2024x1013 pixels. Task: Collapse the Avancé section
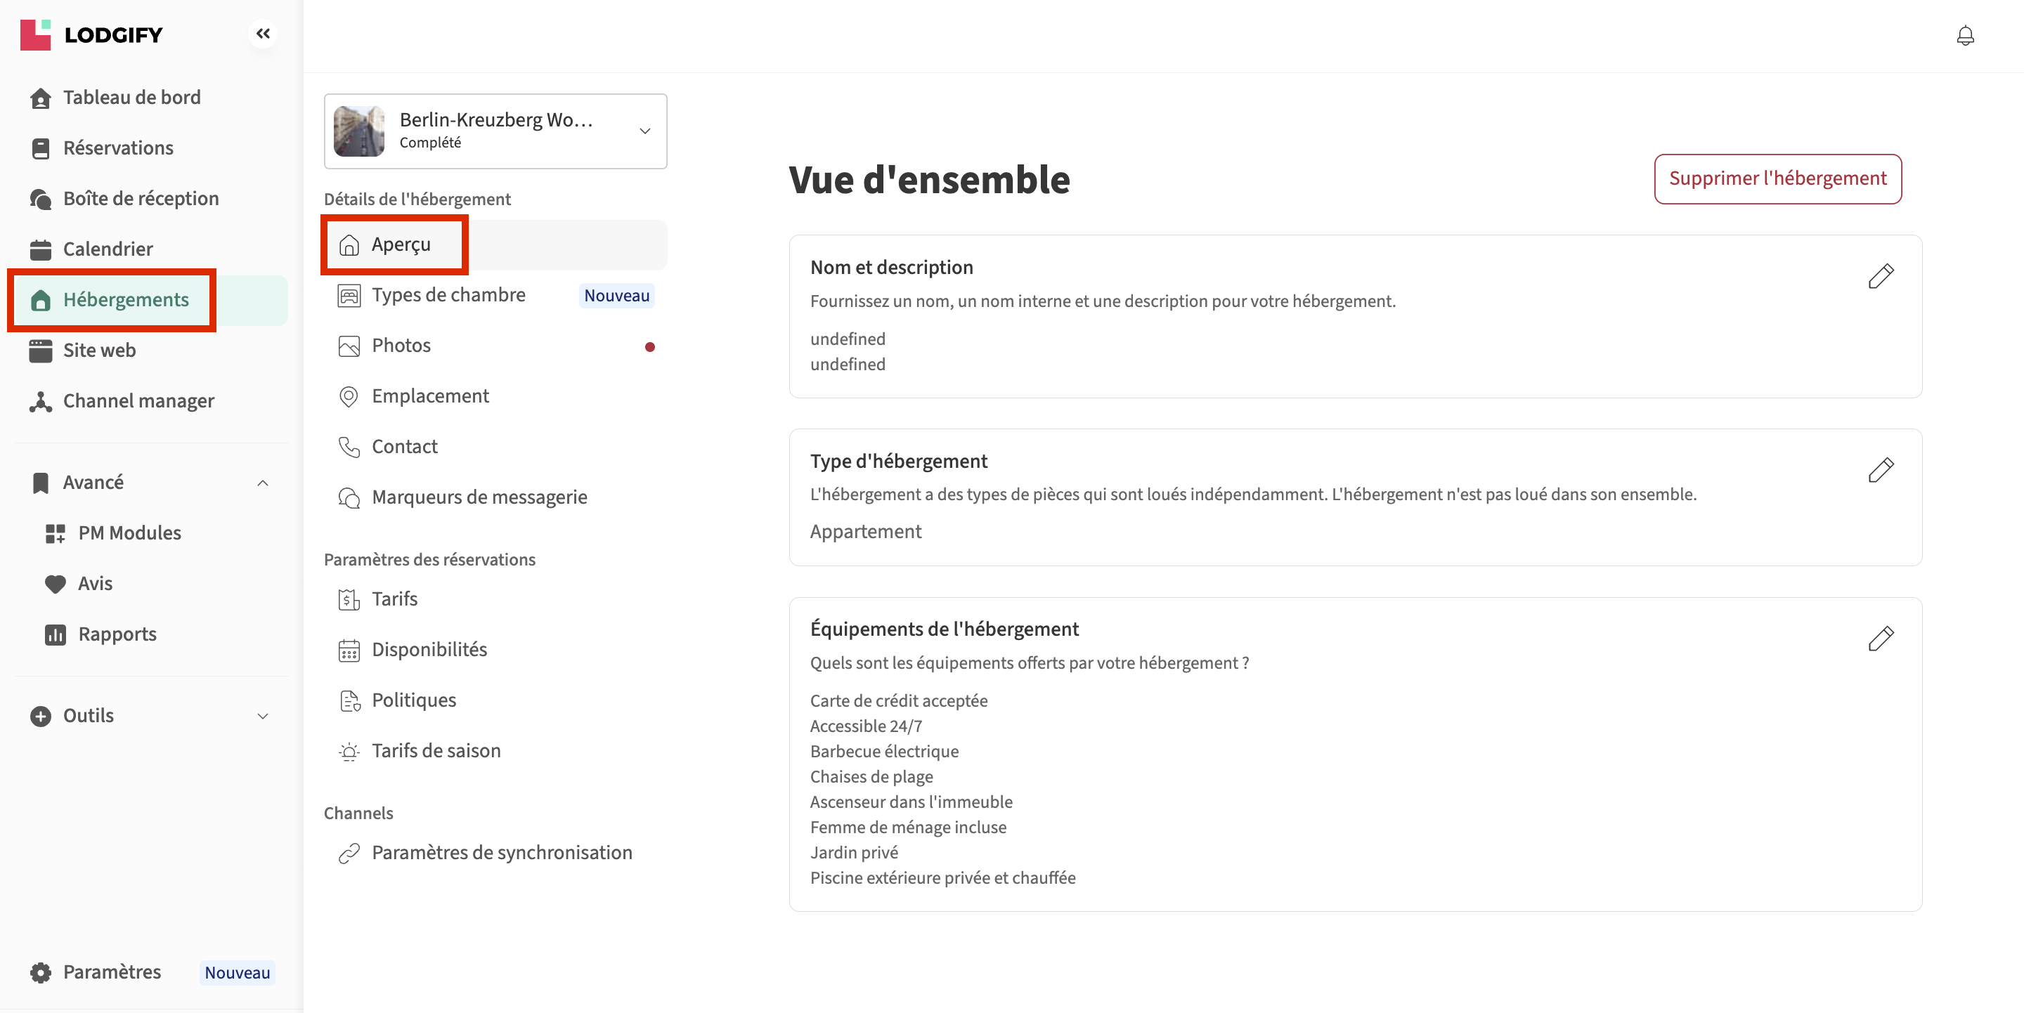coord(262,483)
